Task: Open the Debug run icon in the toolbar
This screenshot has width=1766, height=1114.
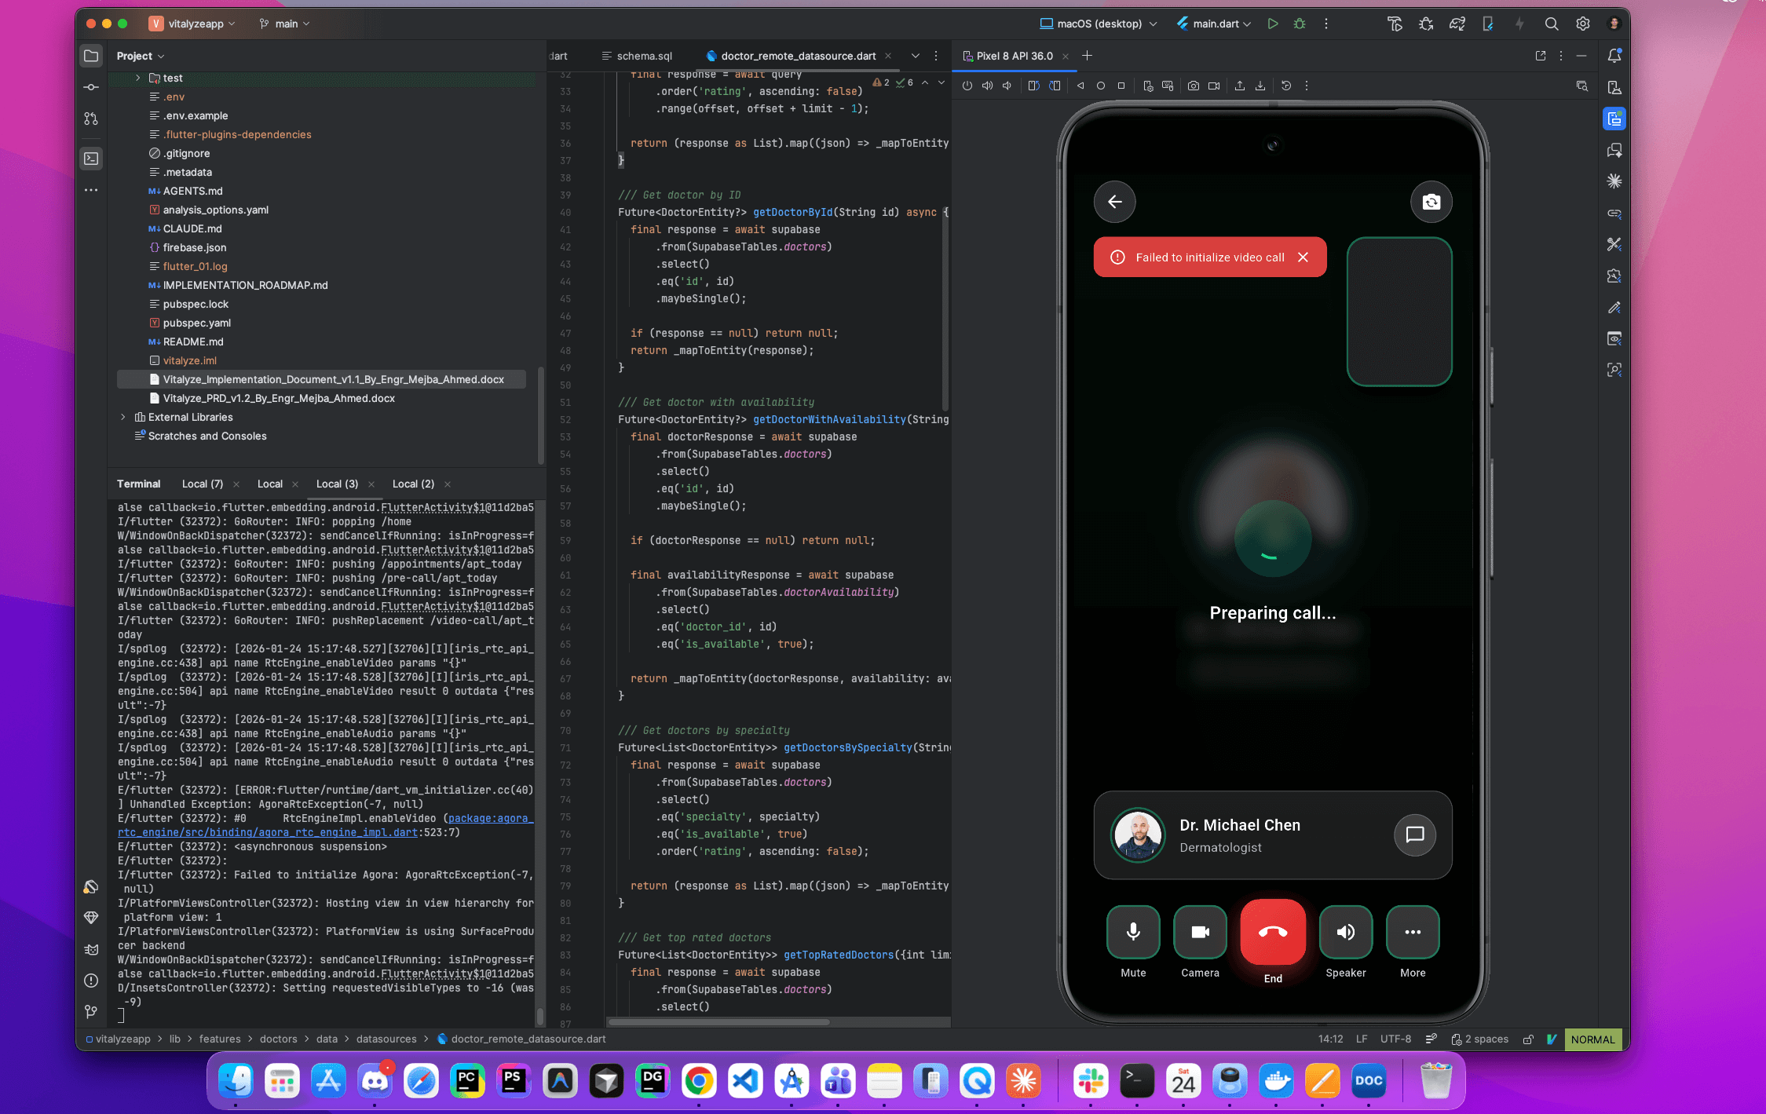Action: [1300, 24]
